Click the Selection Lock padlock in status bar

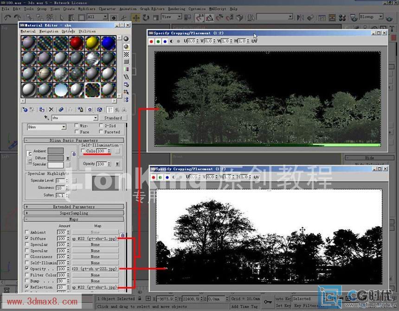tap(140, 298)
